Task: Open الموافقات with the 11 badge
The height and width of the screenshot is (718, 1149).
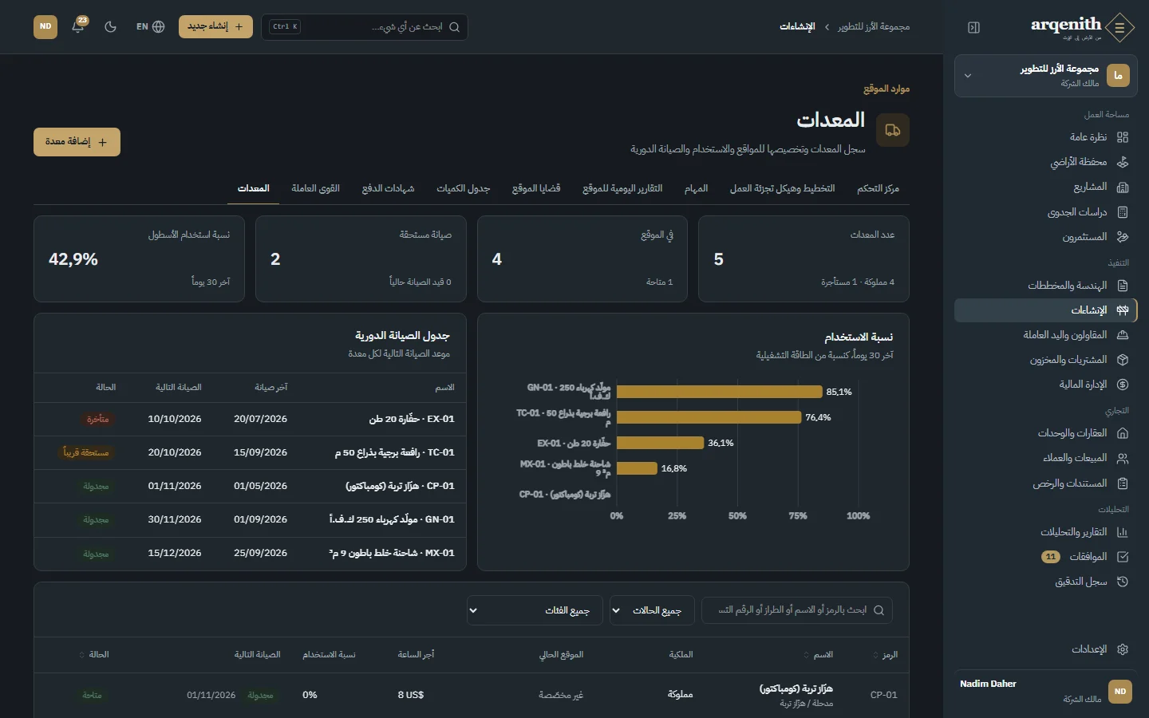Action: (x=1045, y=557)
